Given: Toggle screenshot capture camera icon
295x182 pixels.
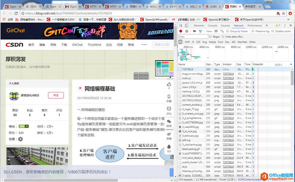Looking at the screenshot, I should tap(194, 31).
